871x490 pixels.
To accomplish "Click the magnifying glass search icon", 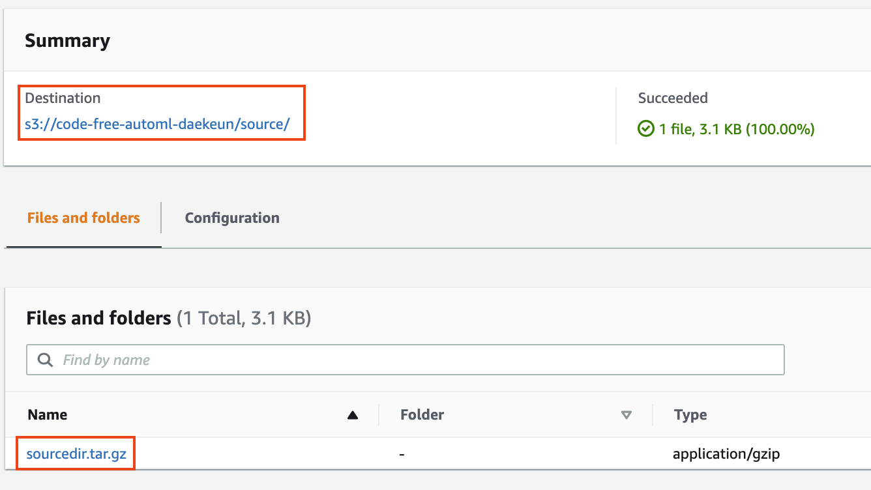I will [x=45, y=360].
